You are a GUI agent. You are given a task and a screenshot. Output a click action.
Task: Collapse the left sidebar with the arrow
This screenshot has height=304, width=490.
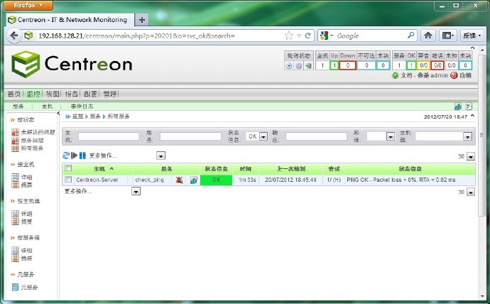(x=58, y=114)
